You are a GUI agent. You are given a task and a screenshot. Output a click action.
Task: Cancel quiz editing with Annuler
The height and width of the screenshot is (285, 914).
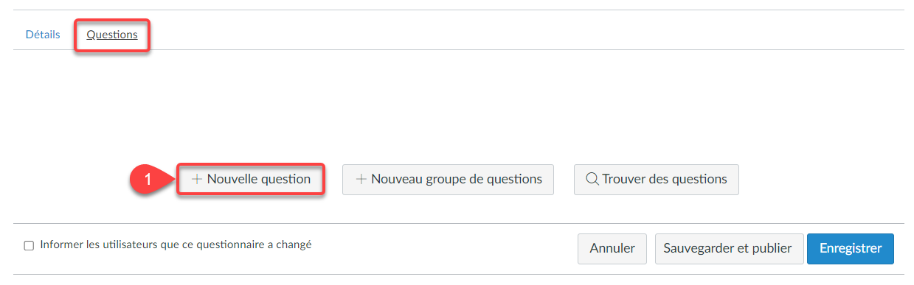[x=612, y=249]
